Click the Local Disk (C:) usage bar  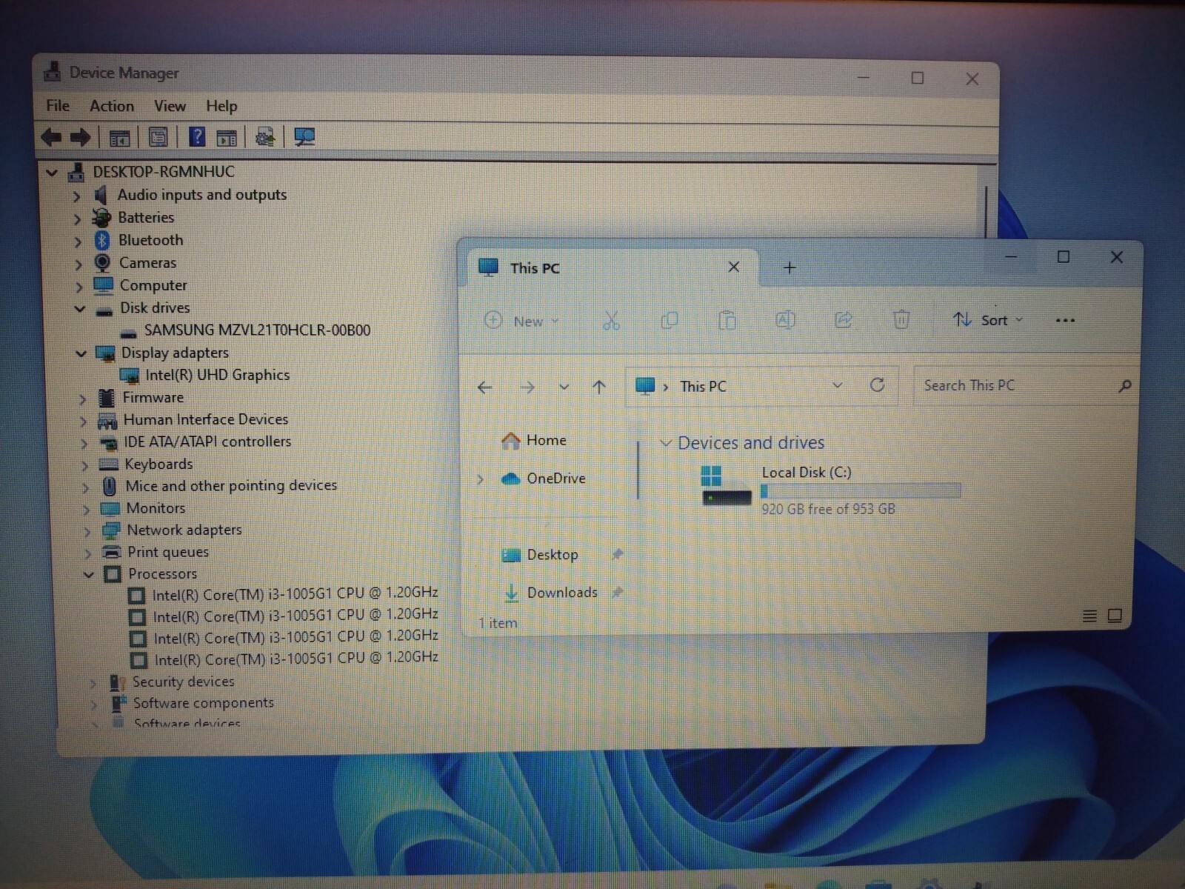point(861,490)
